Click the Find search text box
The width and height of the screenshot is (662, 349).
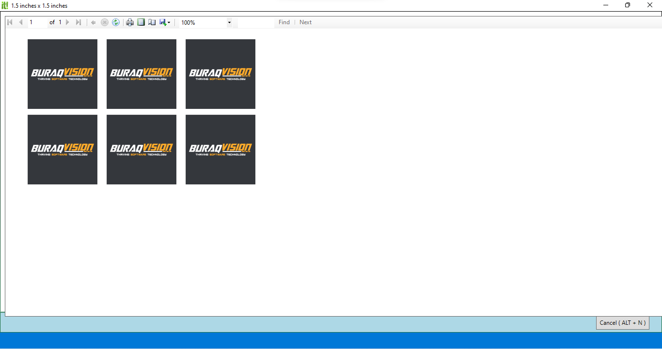tap(256, 22)
